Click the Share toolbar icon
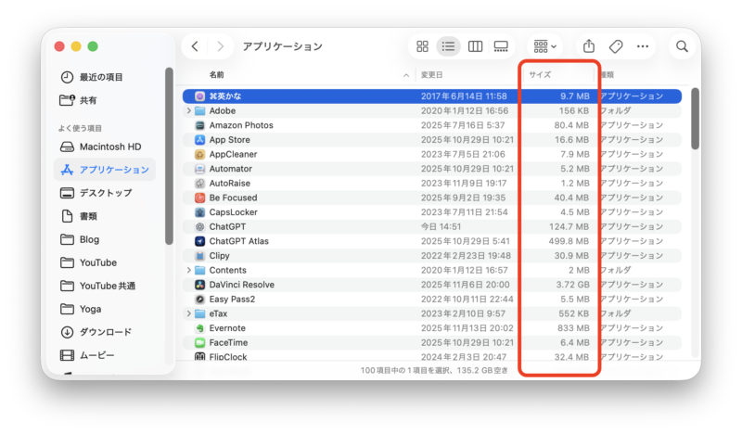The width and height of the screenshot is (742, 434). tap(589, 46)
